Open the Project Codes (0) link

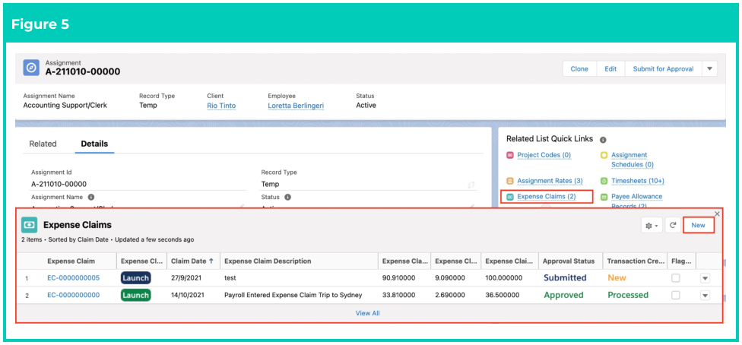tap(544, 155)
